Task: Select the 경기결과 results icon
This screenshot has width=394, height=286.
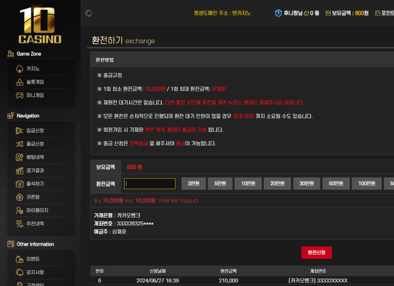Action: pyautogui.click(x=20, y=171)
